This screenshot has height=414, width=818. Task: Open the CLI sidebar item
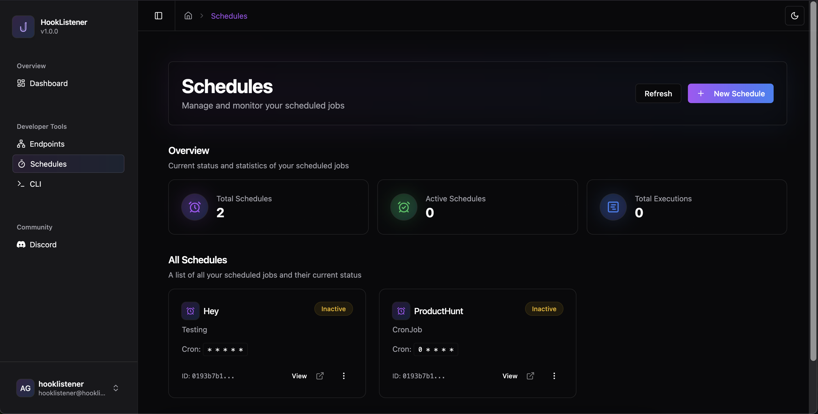35,184
